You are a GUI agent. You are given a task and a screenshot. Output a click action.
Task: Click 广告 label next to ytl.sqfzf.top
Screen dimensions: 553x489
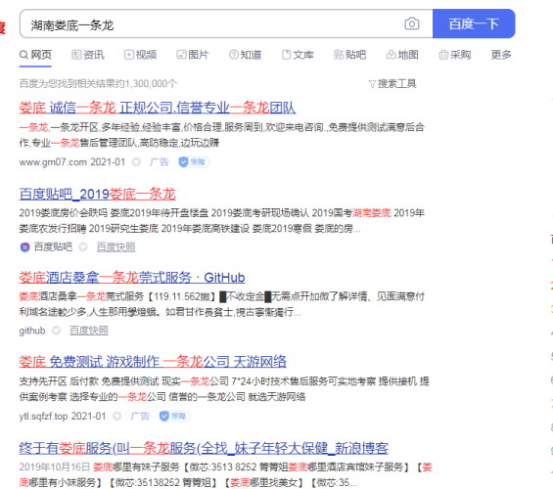tap(140, 417)
